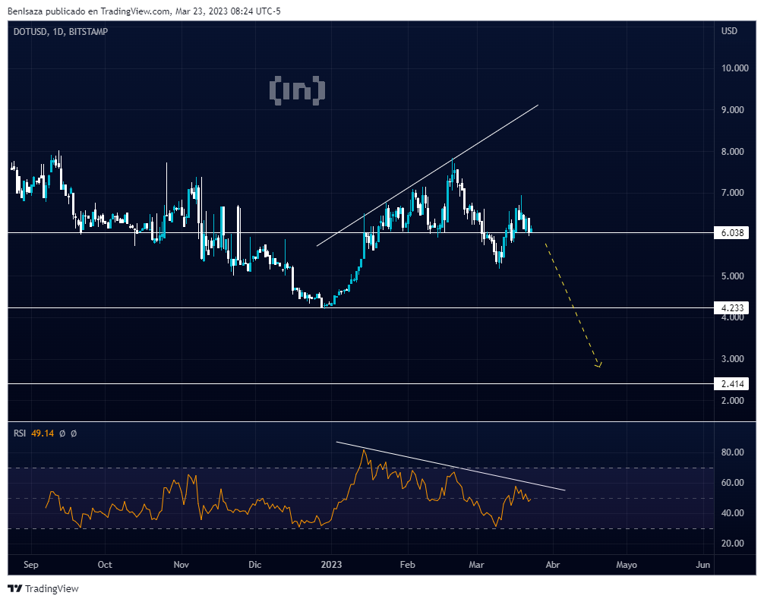Select the DOTUSD symbol label

point(30,32)
